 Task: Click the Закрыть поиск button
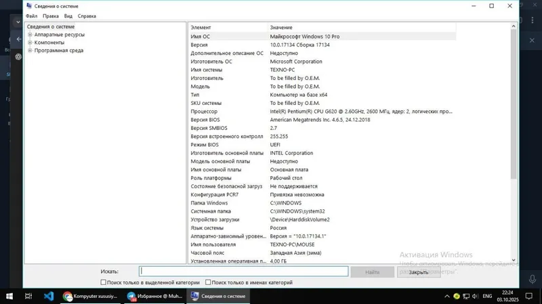(419, 272)
